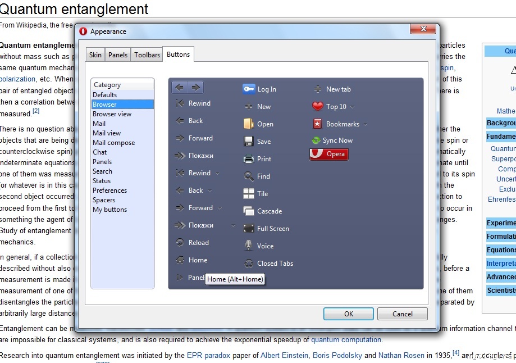Click the Full Screen icon
The height and width of the screenshot is (363, 516).
point(249,228)
